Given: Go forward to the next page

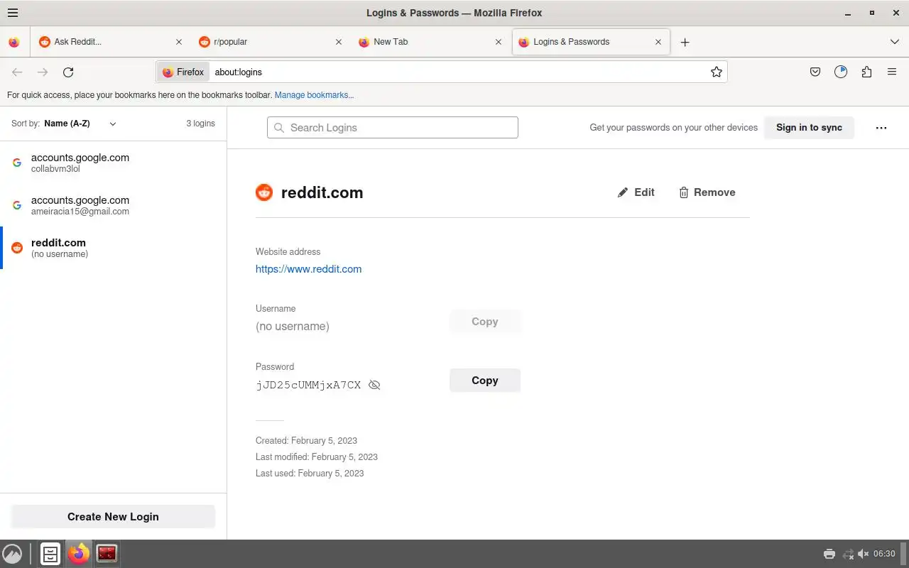Looking at the screenshot, I should [43, 72].
